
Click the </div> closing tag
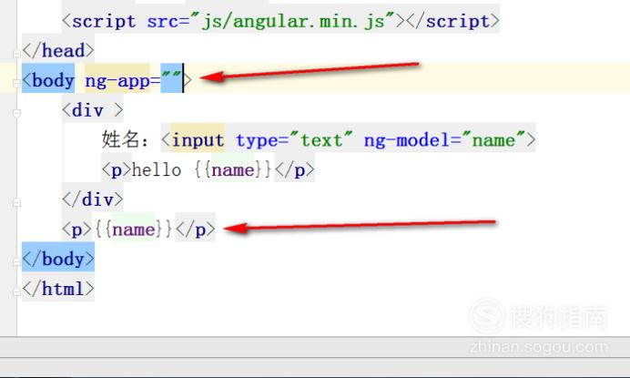pos(93,199)
